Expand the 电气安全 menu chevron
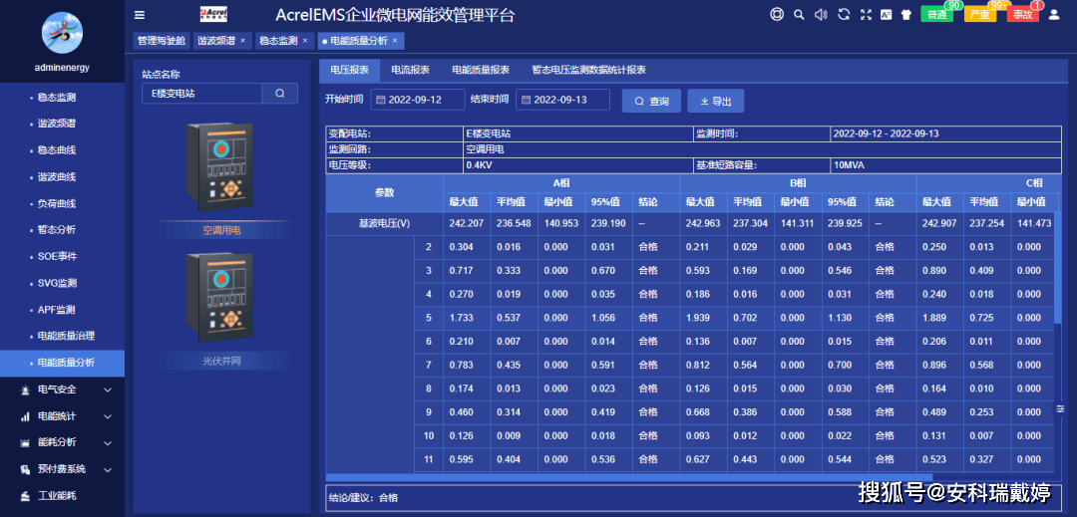This screenshot has height=517, width=1077. [x=107, y=389]
